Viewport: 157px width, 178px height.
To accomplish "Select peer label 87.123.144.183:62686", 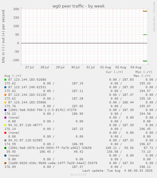I will (x=27, y=80).
